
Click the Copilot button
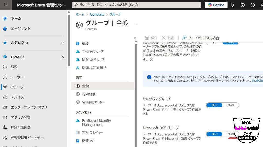point(216,5)
